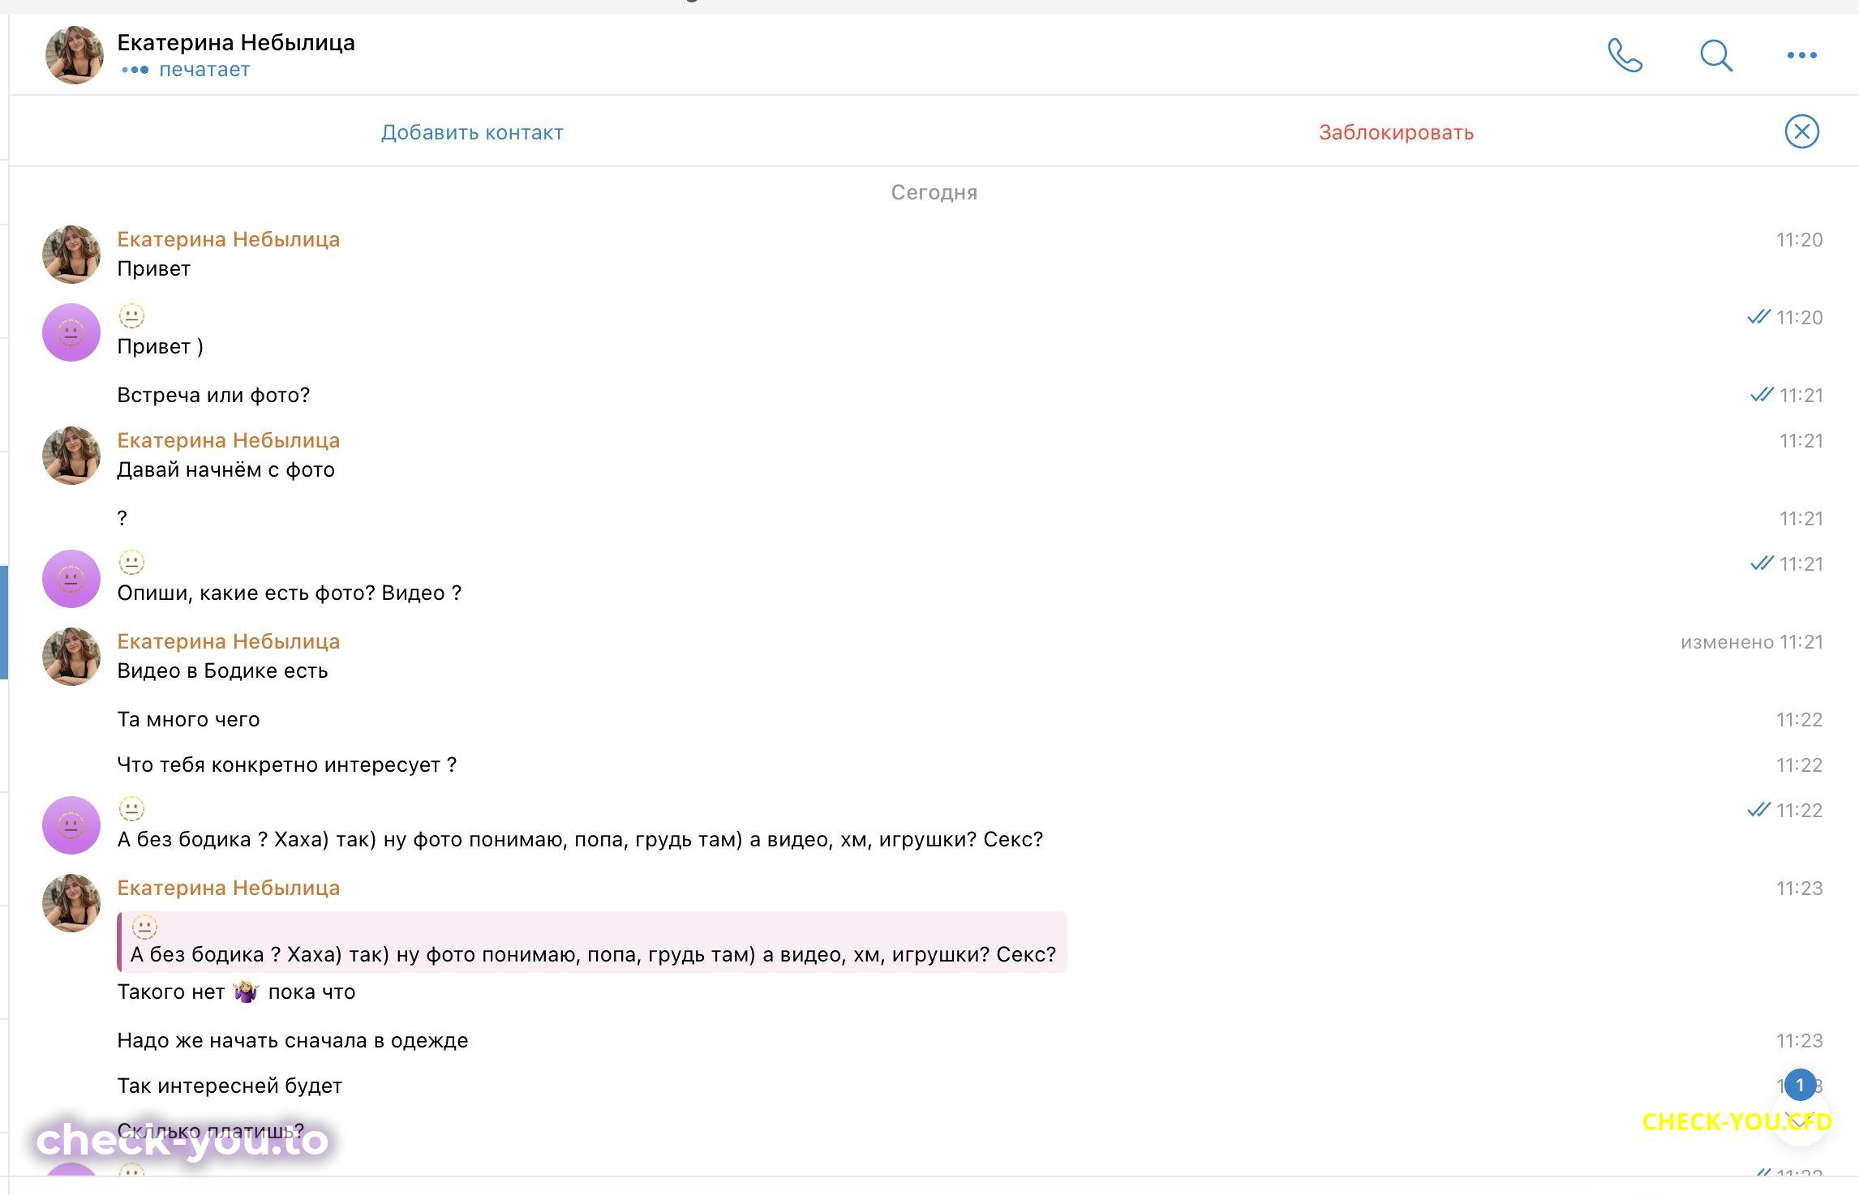Click sender name above 'Давай начнём с фото'
Screen dimensions: 1859x1195
pyautogui.click(x=228, y=440)
